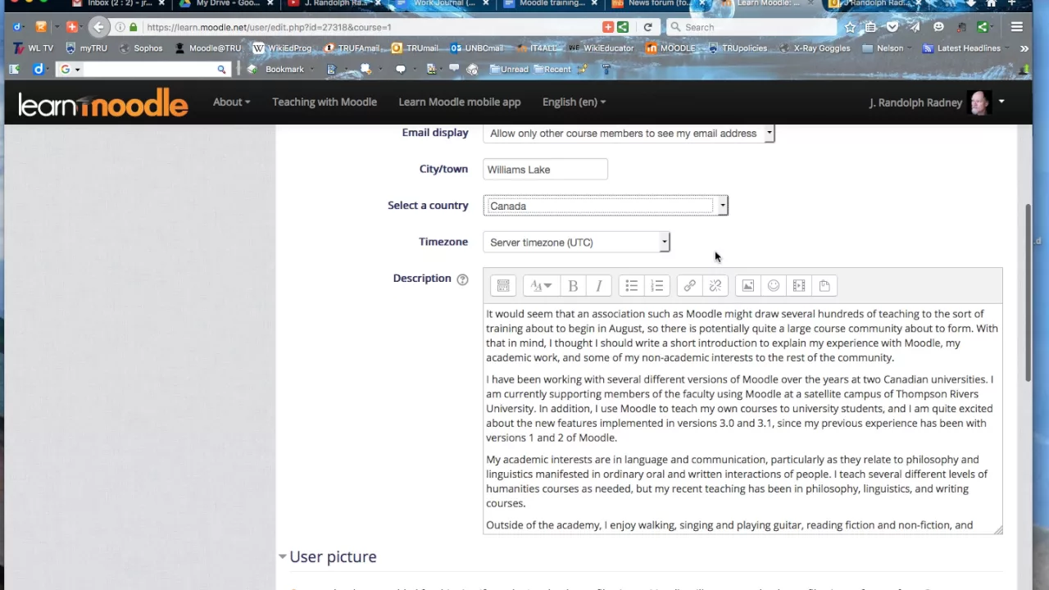
Task: Switch to the Work Journal browser tab
Action: [x=443, y=3]
